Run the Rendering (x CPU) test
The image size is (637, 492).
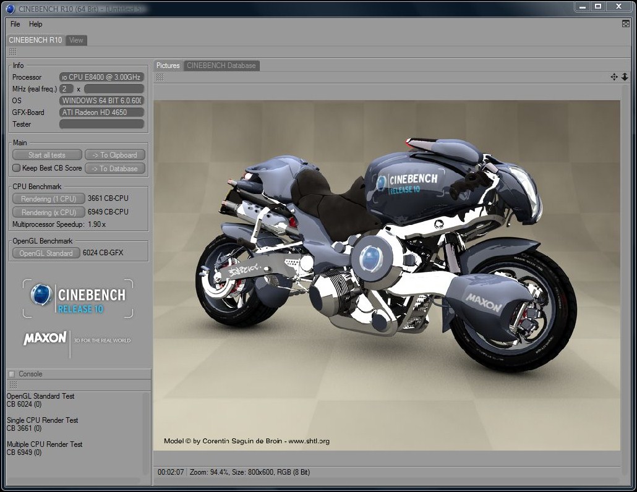(x=48, y=212)
